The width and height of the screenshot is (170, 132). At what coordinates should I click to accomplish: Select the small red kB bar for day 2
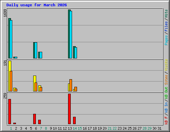(x=15, y=123)
